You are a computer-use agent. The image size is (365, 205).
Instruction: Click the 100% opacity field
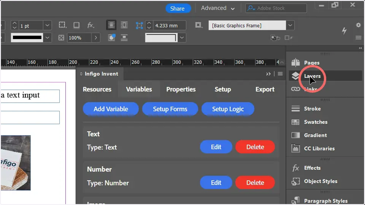pos(79,38)
